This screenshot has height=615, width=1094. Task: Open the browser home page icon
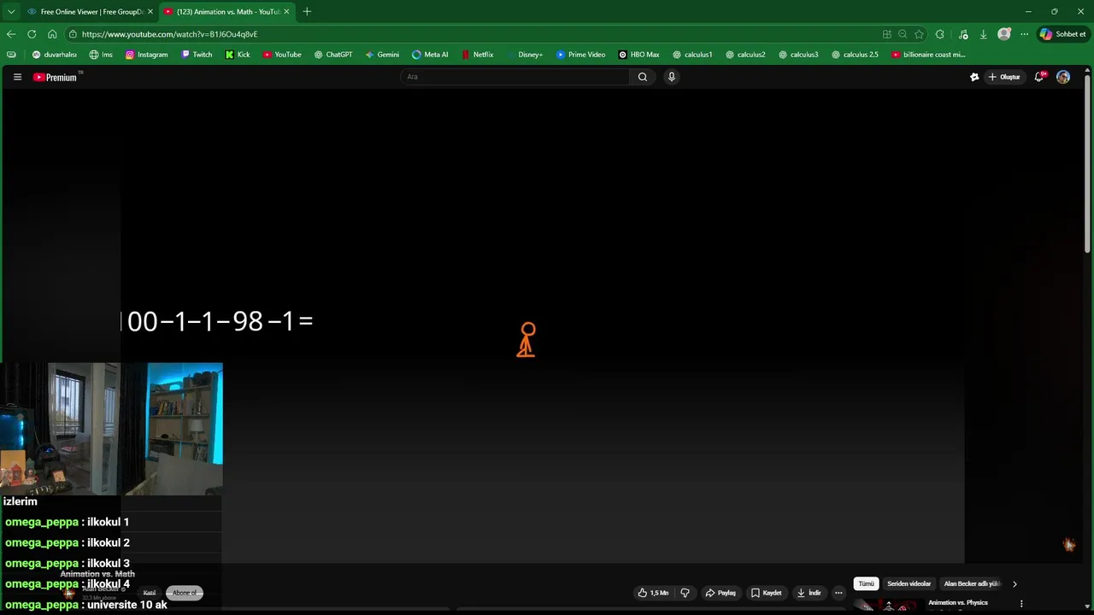pyautogui.click(x=52, y=34)
